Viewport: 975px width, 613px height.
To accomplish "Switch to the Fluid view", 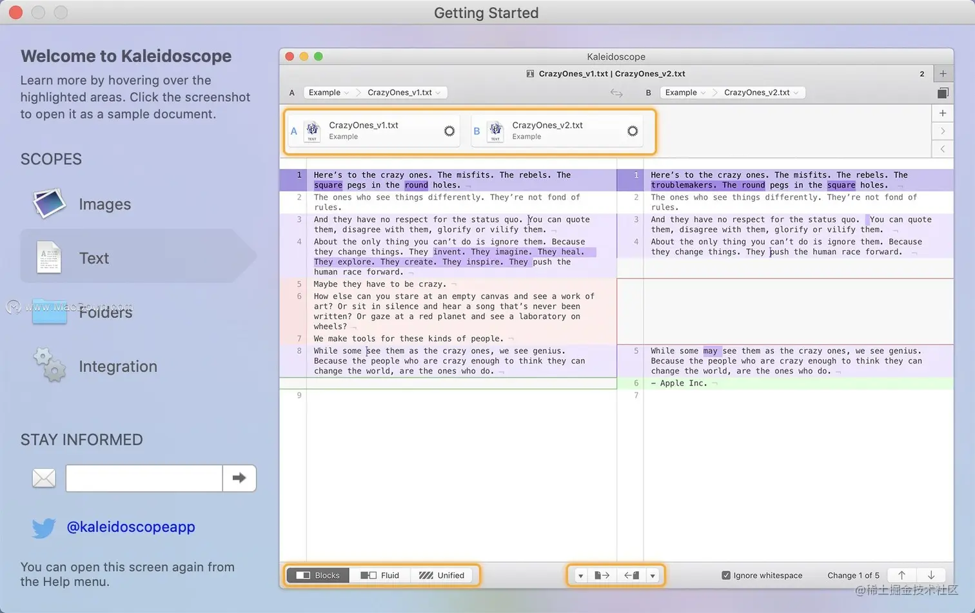I will click(x=380, y=576).
